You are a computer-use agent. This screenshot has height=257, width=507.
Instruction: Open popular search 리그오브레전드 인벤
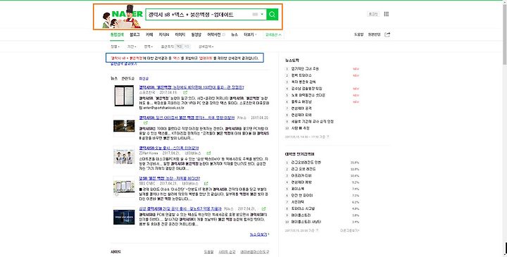pyautogui.click(x=306, y=162)
